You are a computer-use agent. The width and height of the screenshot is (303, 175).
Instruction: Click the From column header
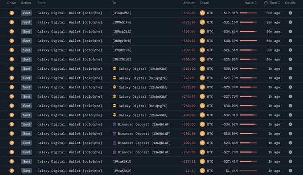tap(41, 3)
